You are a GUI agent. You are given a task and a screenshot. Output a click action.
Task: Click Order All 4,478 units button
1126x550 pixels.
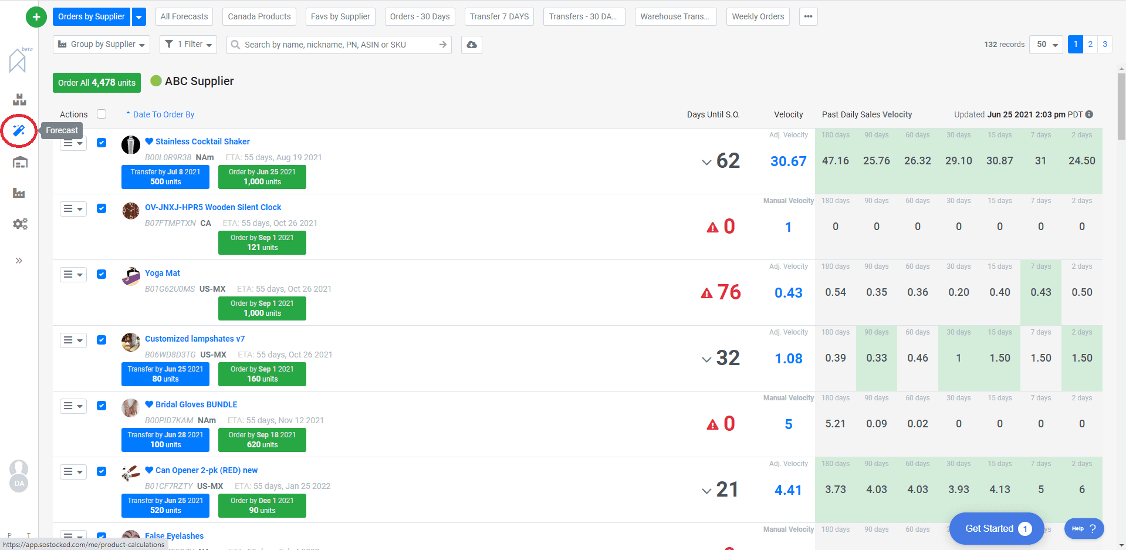pyautogui.click(x=97, y=83)
